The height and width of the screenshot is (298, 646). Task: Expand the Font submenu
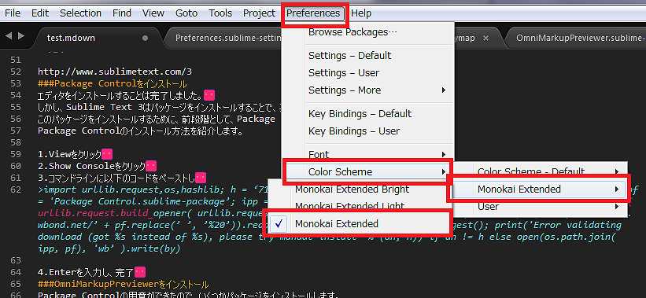click(368, 154)
